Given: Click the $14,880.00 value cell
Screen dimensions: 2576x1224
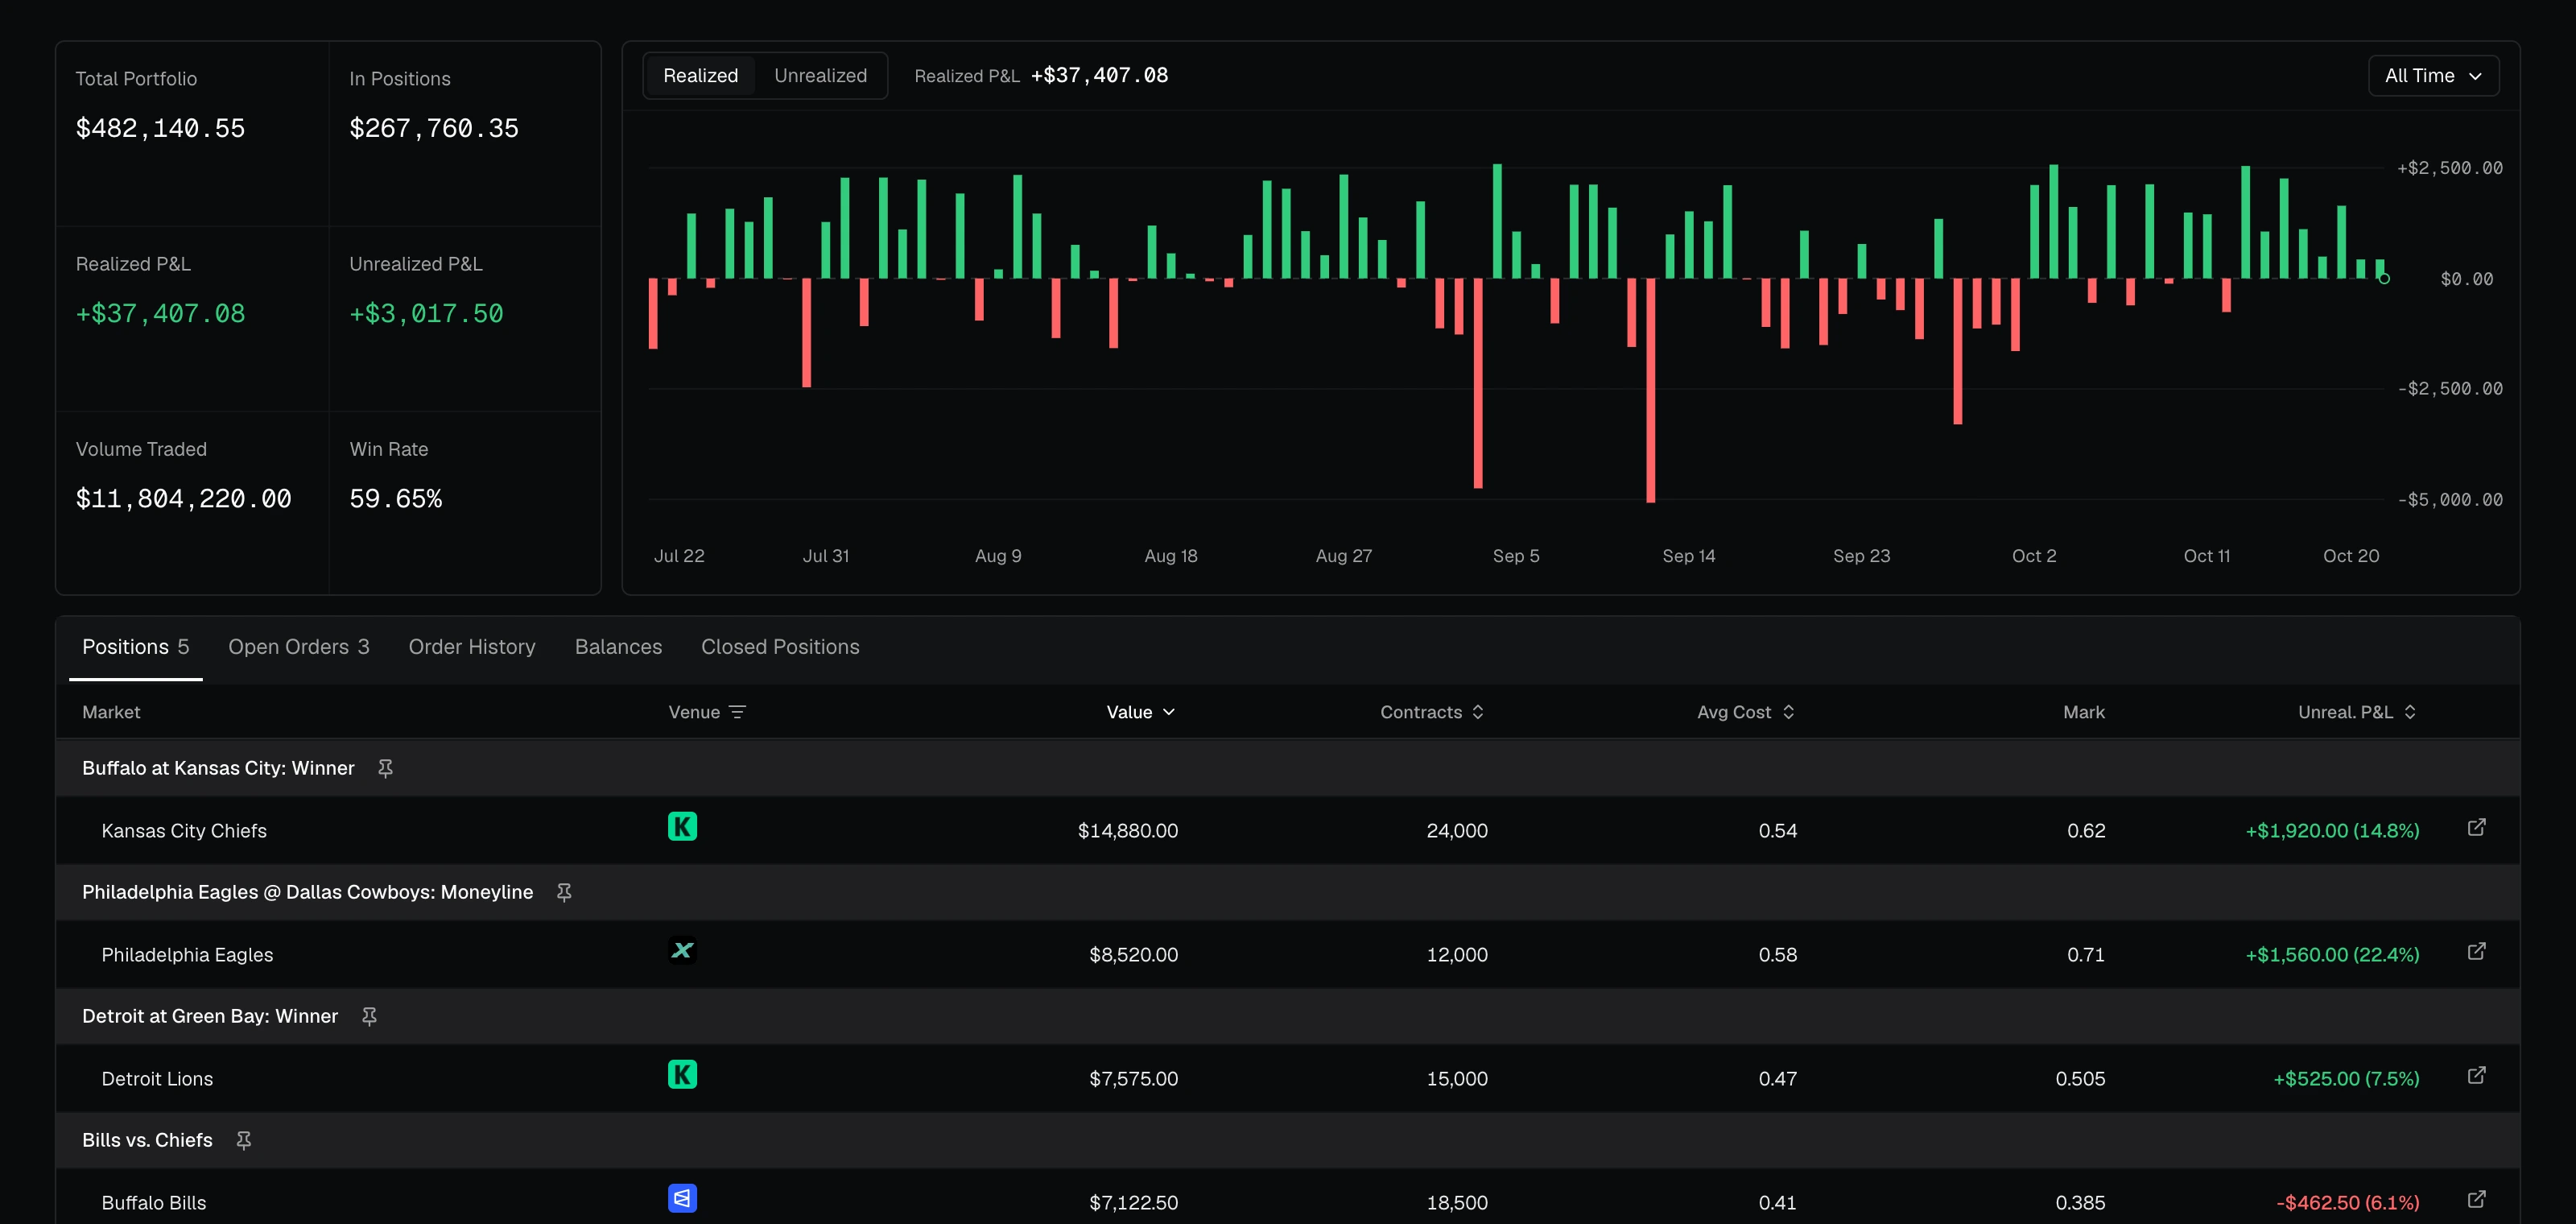Looking at the screenshot, I should point(1128,831).
